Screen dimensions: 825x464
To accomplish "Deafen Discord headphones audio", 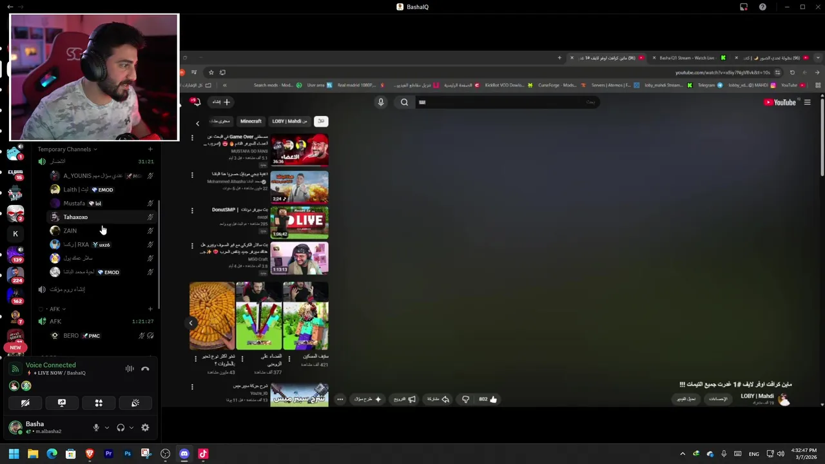I will pyautogui.click(x=121, y=427).
